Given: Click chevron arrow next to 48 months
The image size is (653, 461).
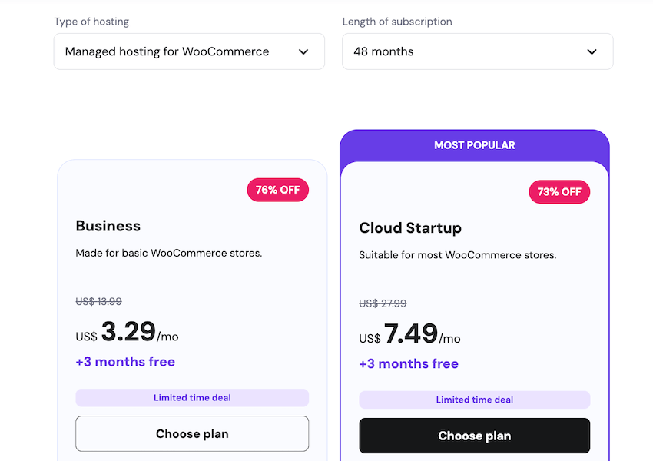Looking at the screenshot, I should point(592,52).
